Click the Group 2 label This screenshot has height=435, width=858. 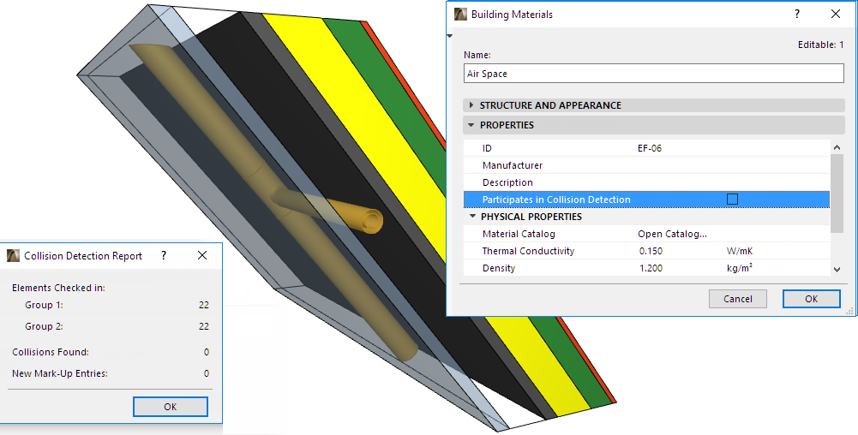44,326
